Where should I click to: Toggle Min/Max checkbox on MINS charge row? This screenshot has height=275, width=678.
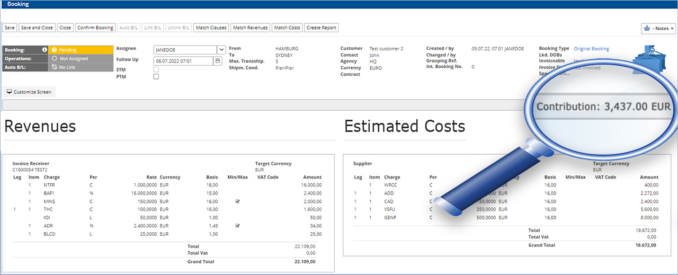coord(237,201)
